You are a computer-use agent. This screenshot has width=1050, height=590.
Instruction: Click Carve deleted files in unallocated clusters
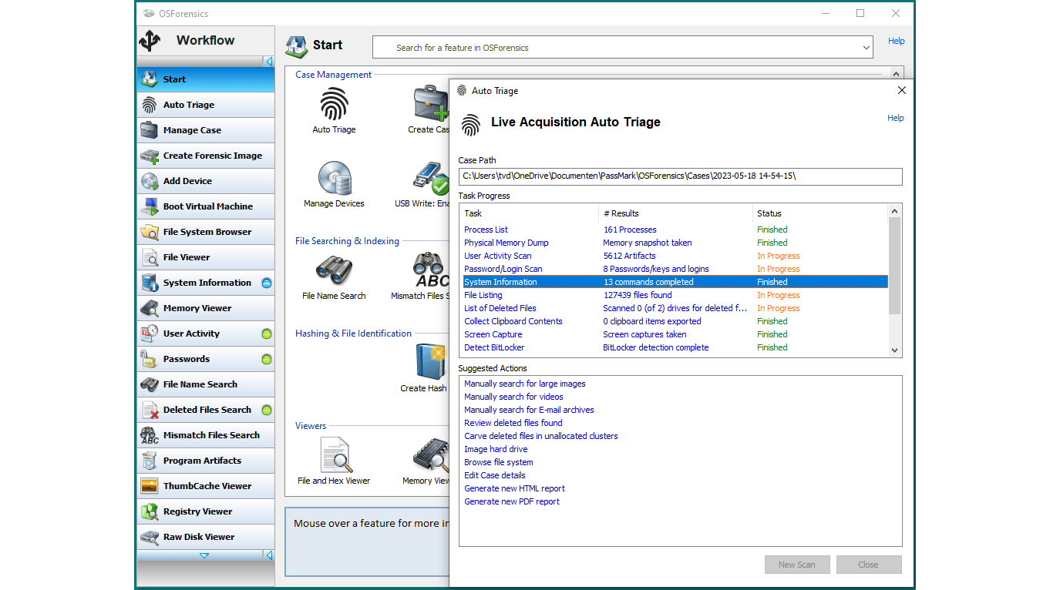(541, 436)
